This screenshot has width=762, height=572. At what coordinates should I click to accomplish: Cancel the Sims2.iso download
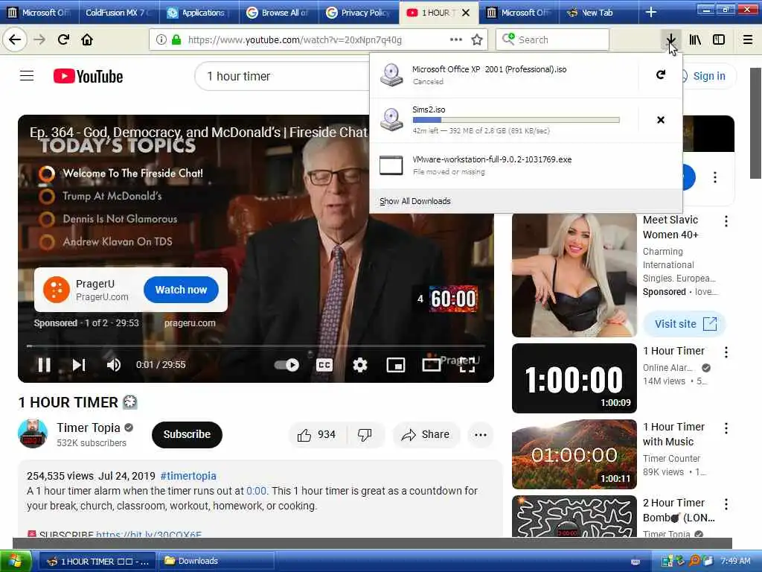661,120
